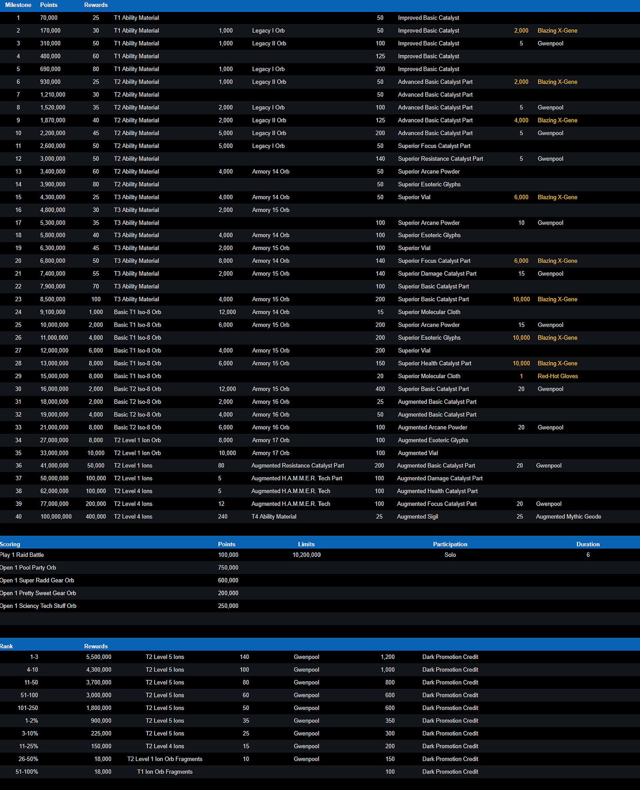Click the Rank column header

6,647
